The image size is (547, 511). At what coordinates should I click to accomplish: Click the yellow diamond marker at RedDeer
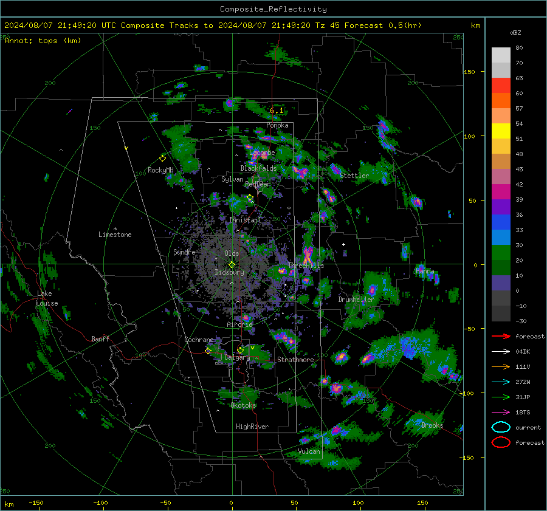tap(250, 197)
